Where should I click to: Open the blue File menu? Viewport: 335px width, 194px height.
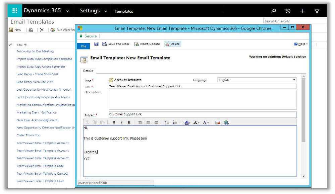coord(83,46)
